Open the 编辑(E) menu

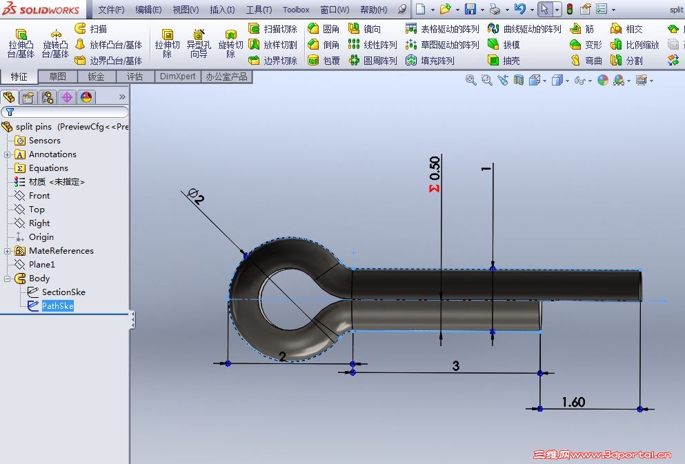[148, 9]
